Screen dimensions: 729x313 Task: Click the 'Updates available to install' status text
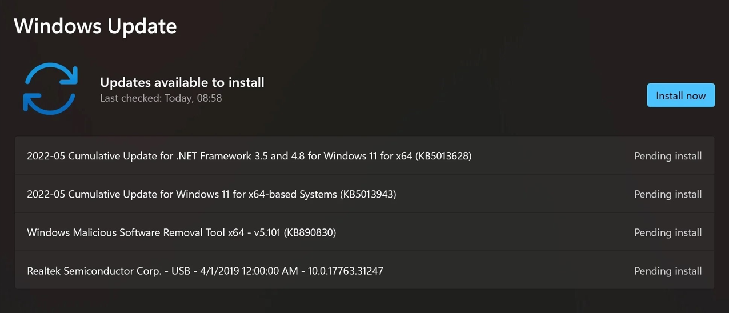point(182,82)
